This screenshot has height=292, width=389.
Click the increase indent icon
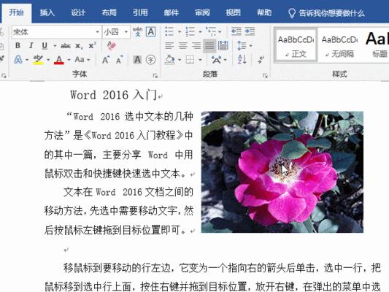coord(250,31)
